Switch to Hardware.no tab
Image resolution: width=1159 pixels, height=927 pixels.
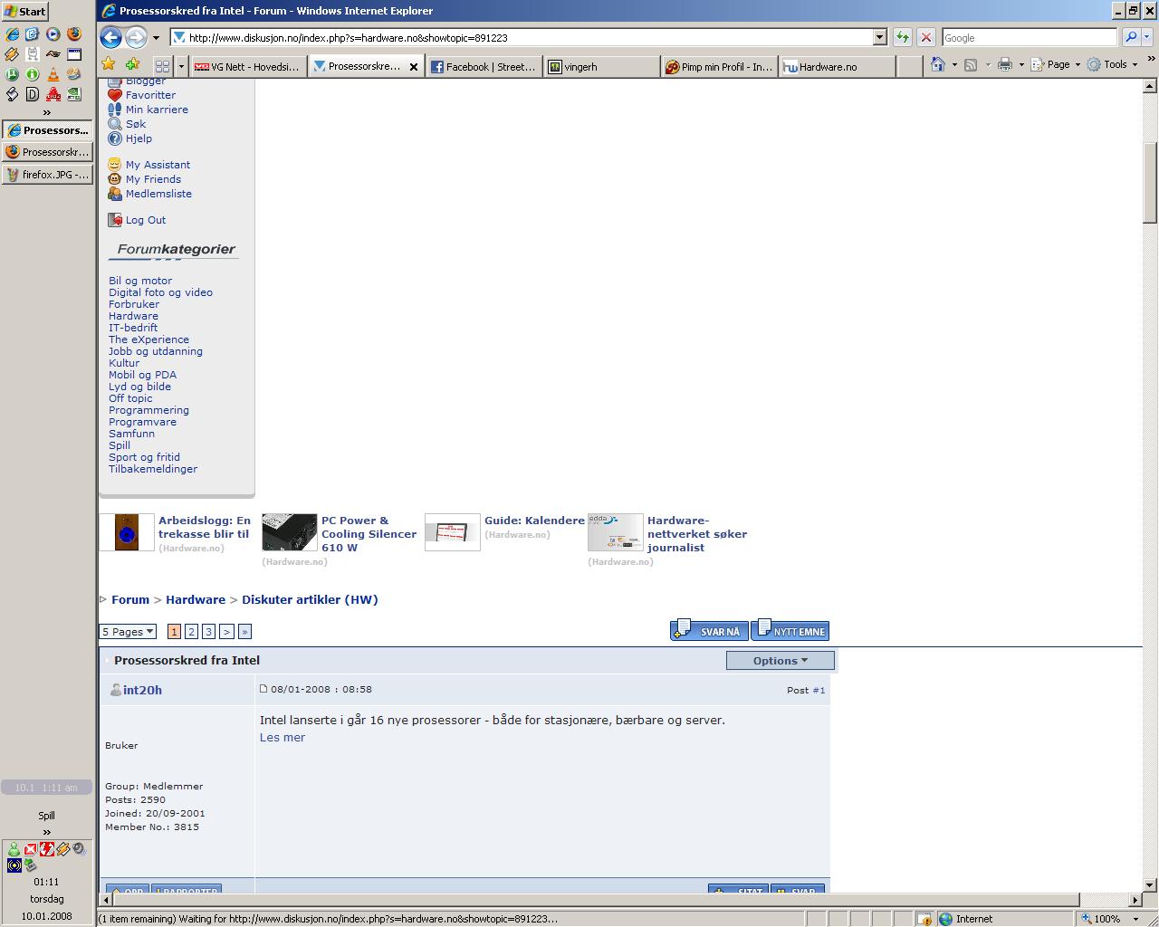coord(837,66)
